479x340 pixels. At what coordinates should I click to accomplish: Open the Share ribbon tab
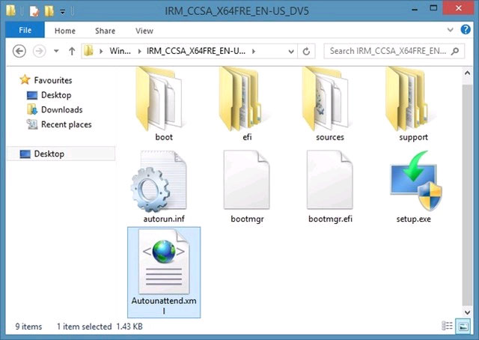tap(105, 31)
